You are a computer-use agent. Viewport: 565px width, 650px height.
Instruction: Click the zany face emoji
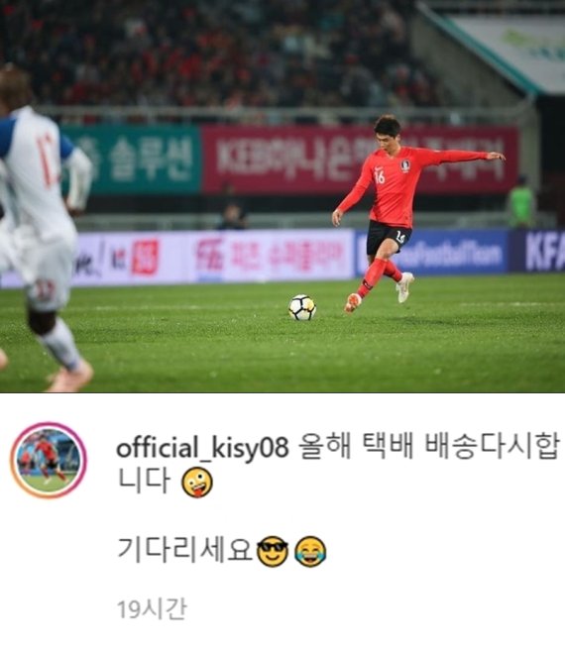(x=197, y=483)
